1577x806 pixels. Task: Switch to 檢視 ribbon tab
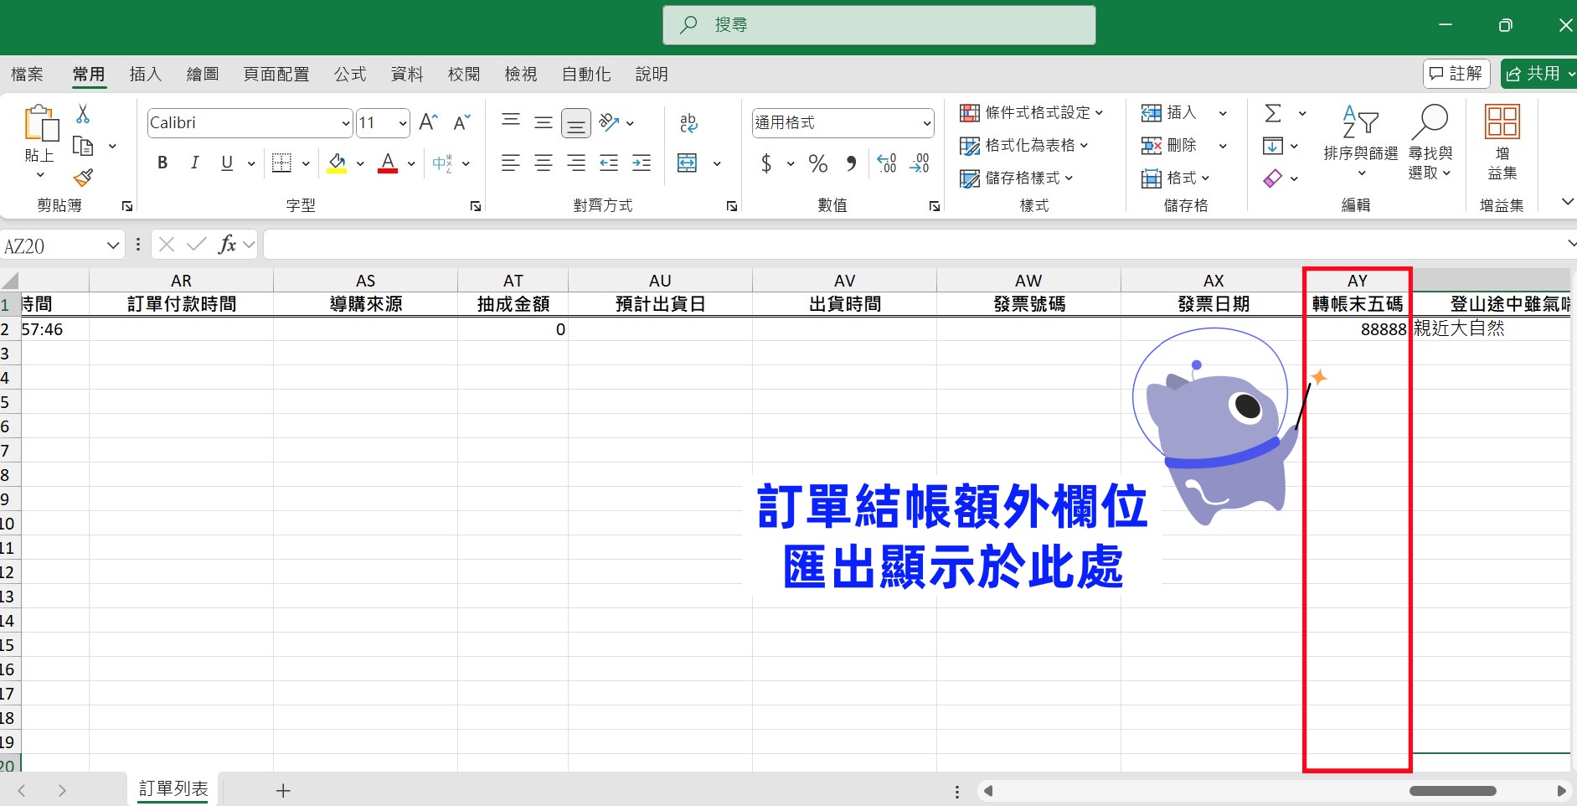pyautogui.click(x=521, y=74)
